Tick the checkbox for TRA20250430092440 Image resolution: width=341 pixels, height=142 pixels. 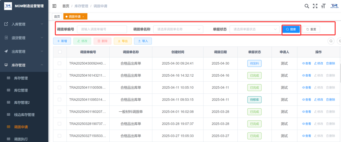coord(59,63)
